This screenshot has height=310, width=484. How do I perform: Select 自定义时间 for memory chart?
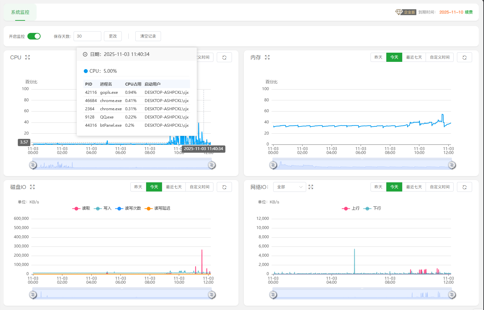439,57
